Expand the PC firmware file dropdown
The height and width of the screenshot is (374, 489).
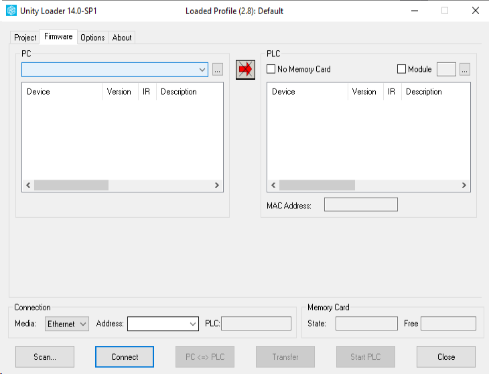coord(202,70)
